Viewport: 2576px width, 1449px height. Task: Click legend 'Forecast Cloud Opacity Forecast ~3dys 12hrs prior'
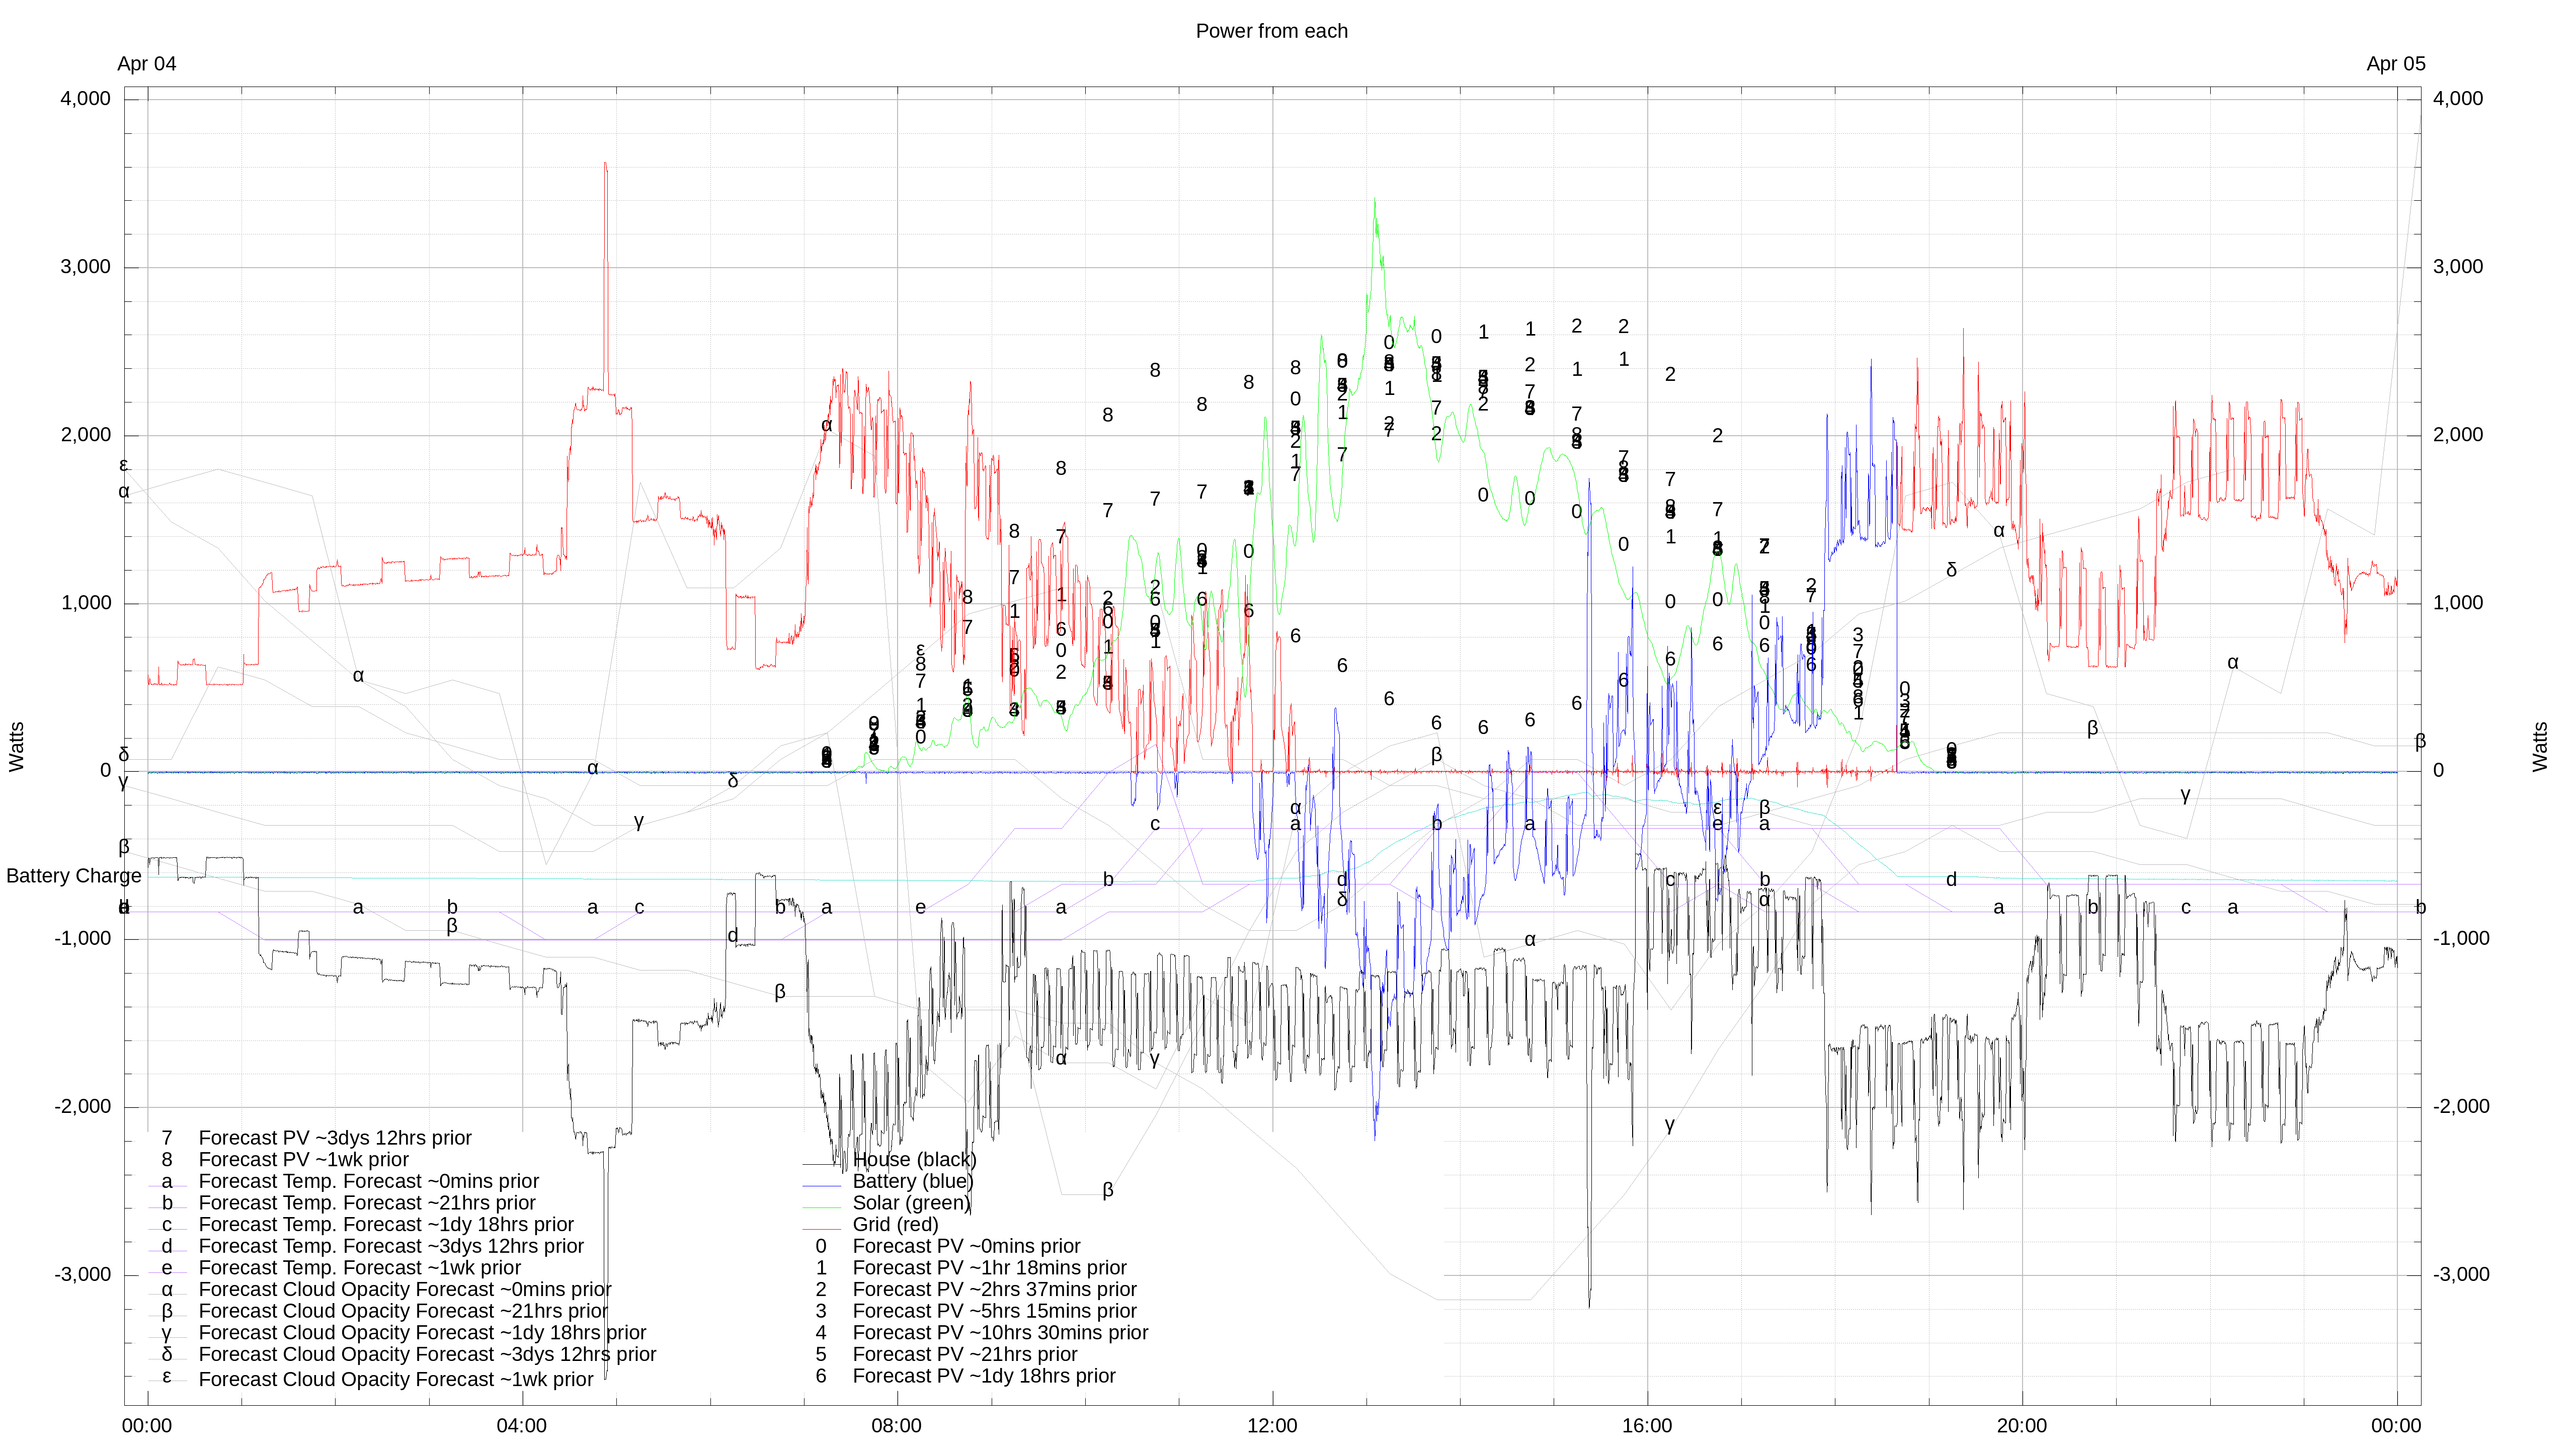coord(427,1355)
